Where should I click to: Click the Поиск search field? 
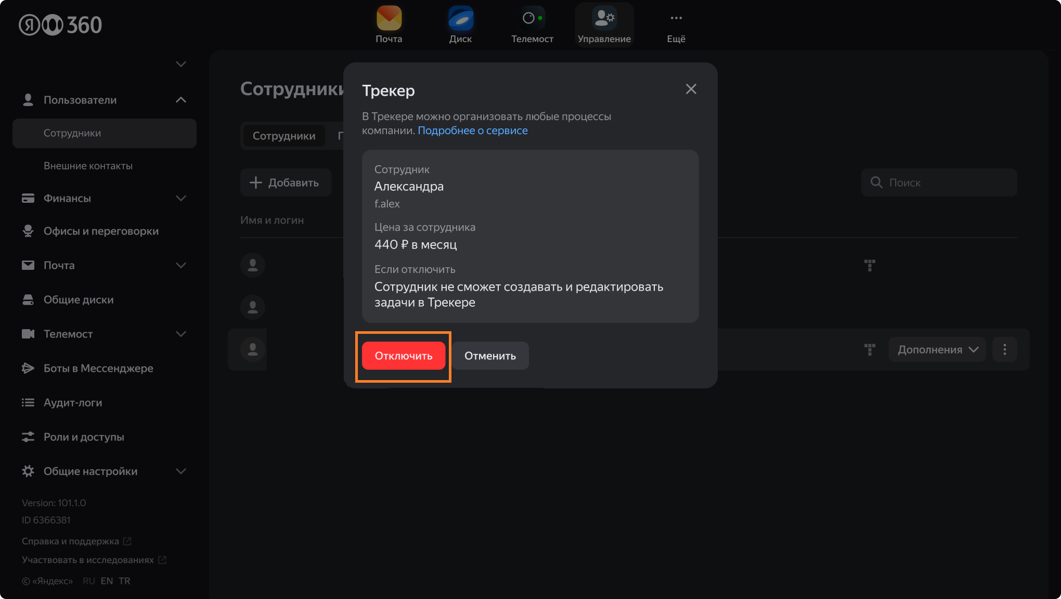point(939,183)
